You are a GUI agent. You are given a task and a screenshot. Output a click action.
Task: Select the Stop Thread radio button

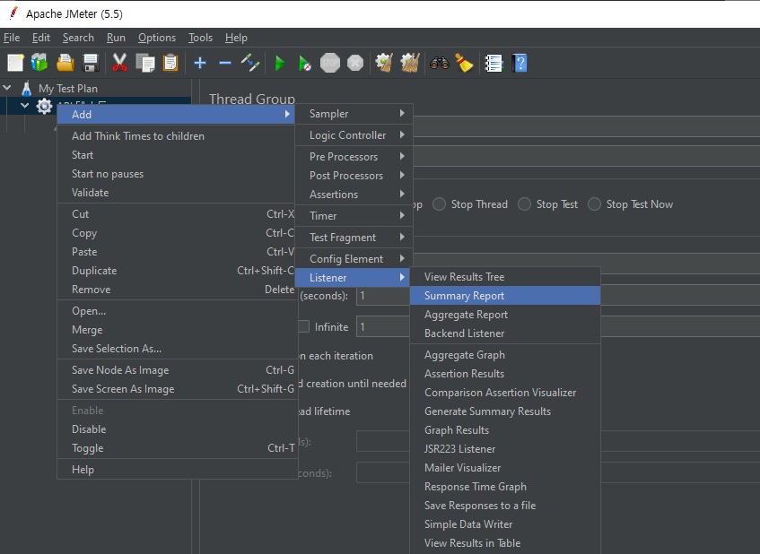439,203
